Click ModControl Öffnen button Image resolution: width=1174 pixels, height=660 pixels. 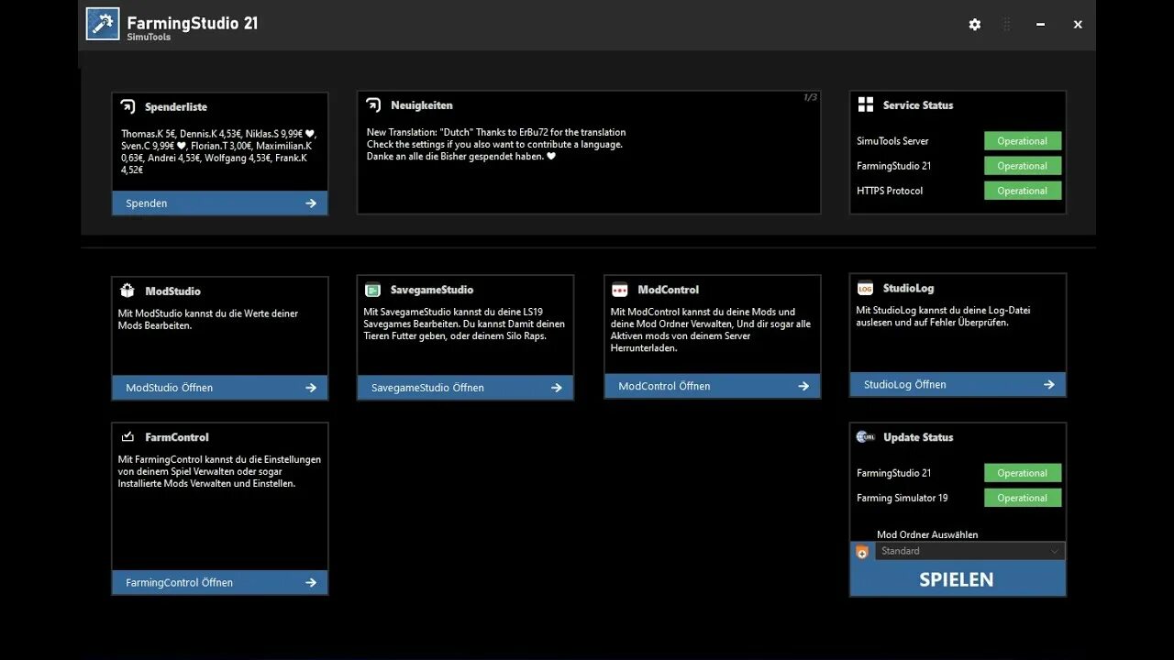[x=712, y=386]
